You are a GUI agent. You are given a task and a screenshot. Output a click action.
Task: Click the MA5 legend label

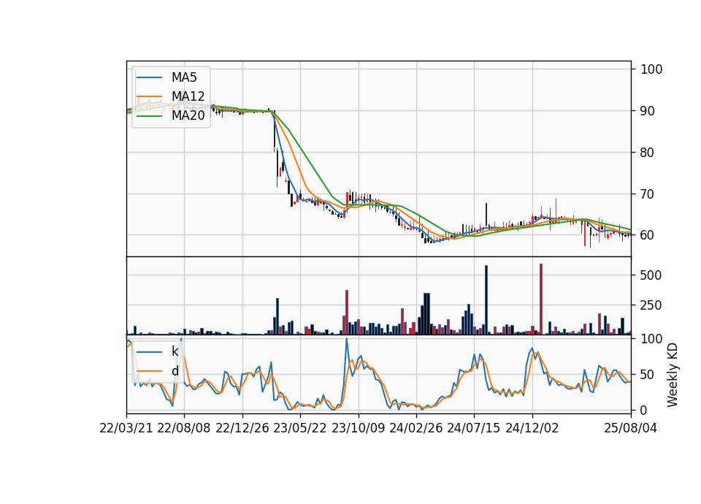click(x=184, y=77)
